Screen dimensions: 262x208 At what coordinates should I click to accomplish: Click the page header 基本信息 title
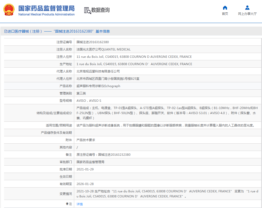[102, 31]
